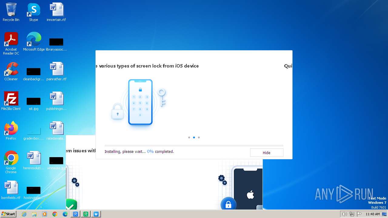Launch Firefox from the desktop
388x218 pixels.
[11, 131]
